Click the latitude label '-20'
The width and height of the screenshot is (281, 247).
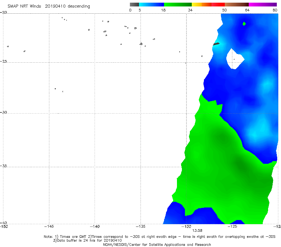click(3, 13)
